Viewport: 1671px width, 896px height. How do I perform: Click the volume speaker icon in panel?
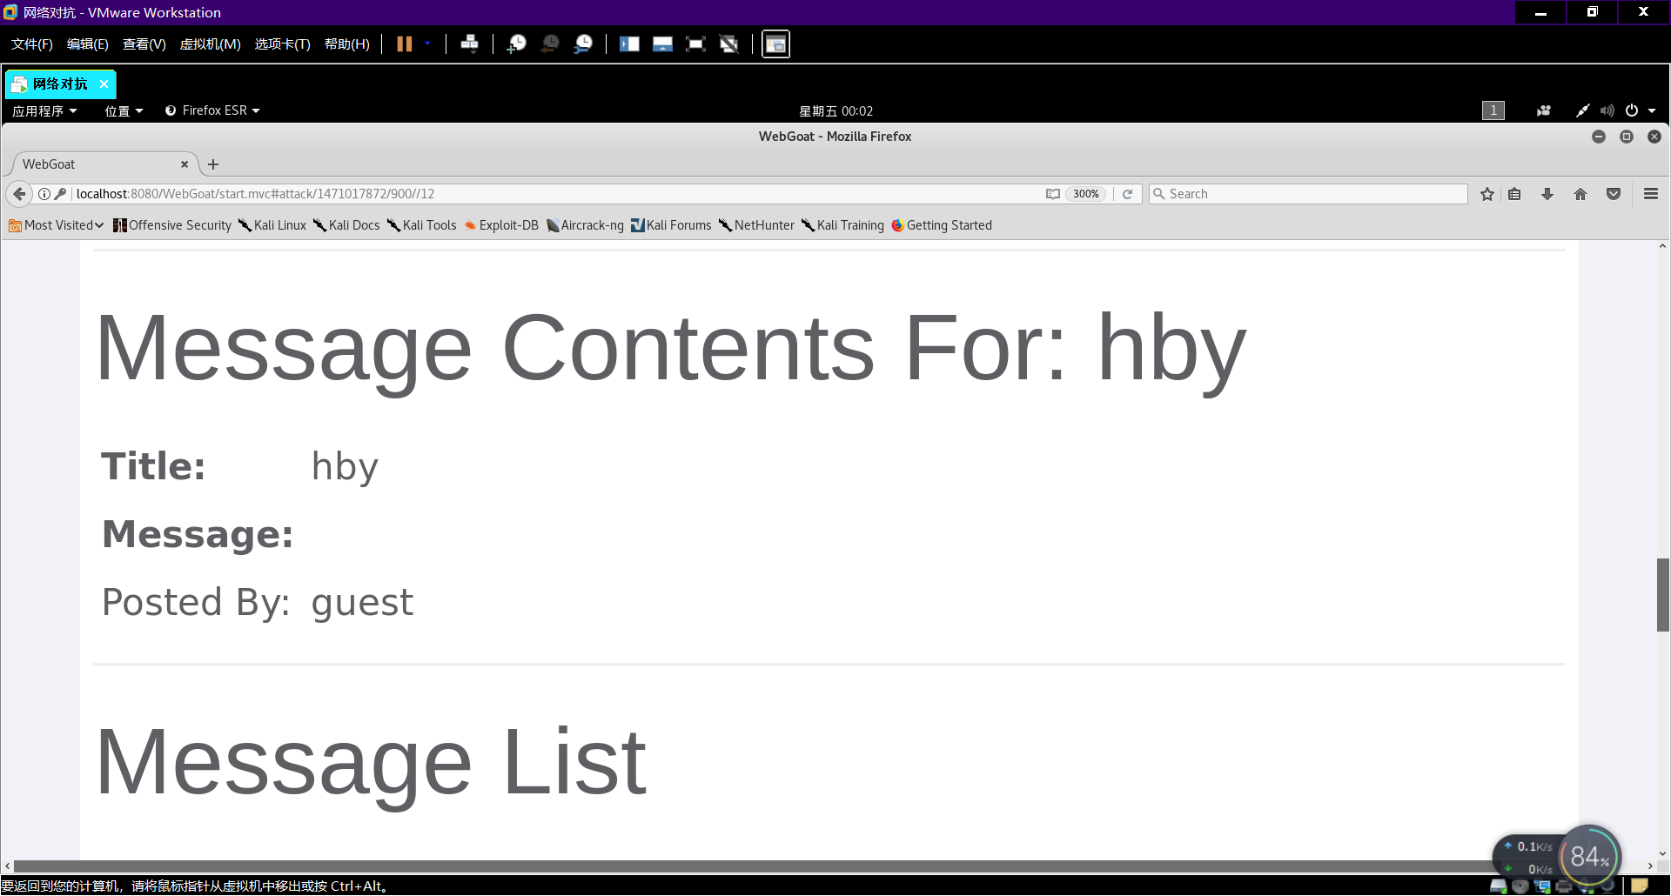point(1607,110)
